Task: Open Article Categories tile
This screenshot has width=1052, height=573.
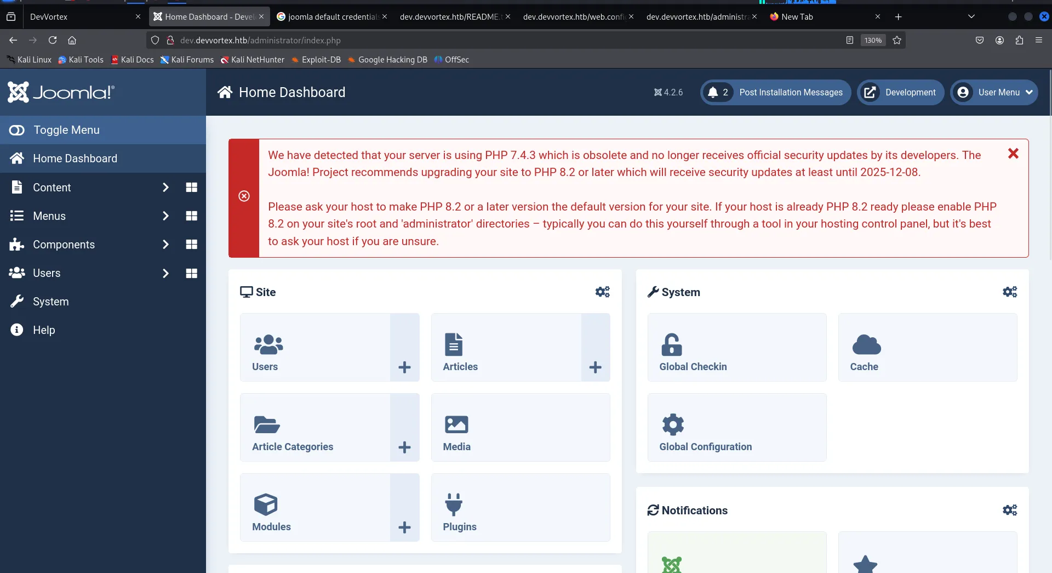Action: click(x=315, y=427)
